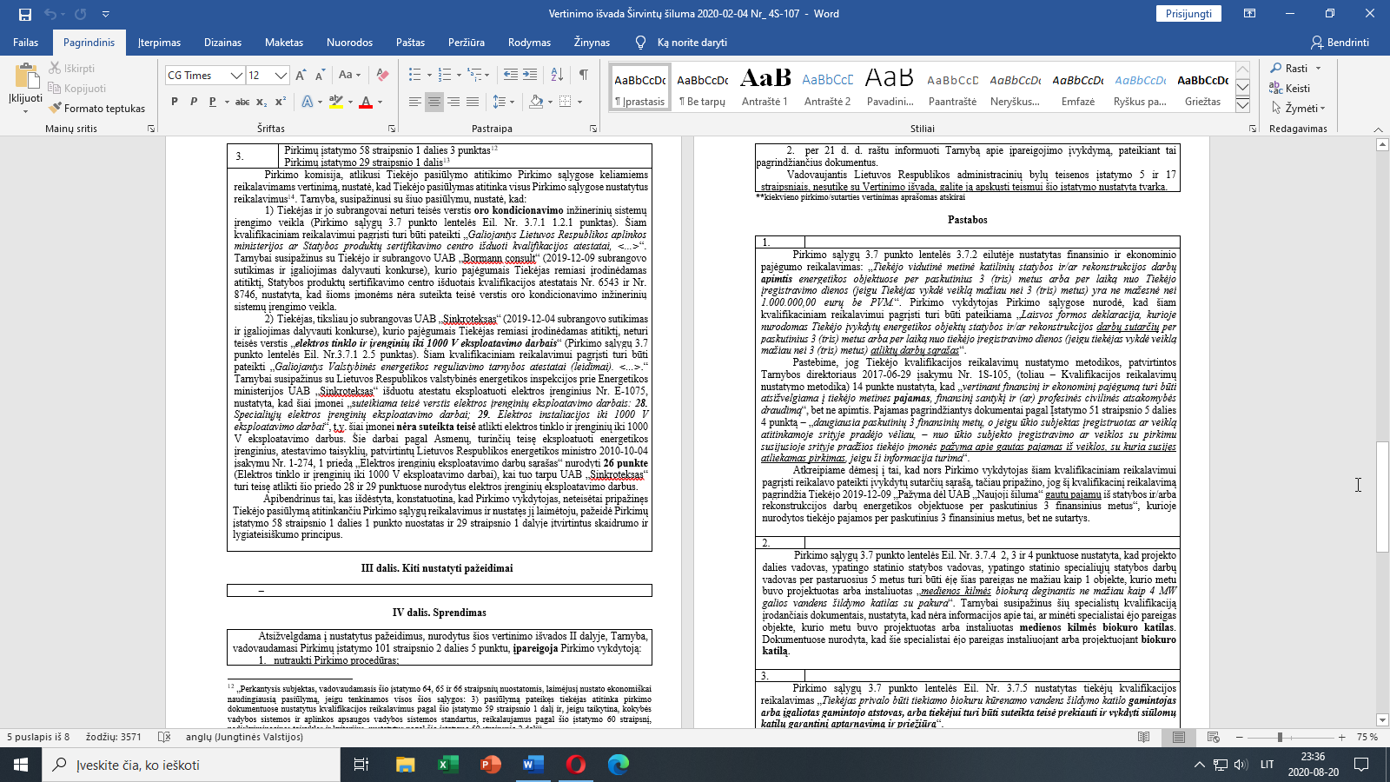Click the bullet list icon
The width and height of the screenshot is (1390, 782).
(x=415, y=76)
